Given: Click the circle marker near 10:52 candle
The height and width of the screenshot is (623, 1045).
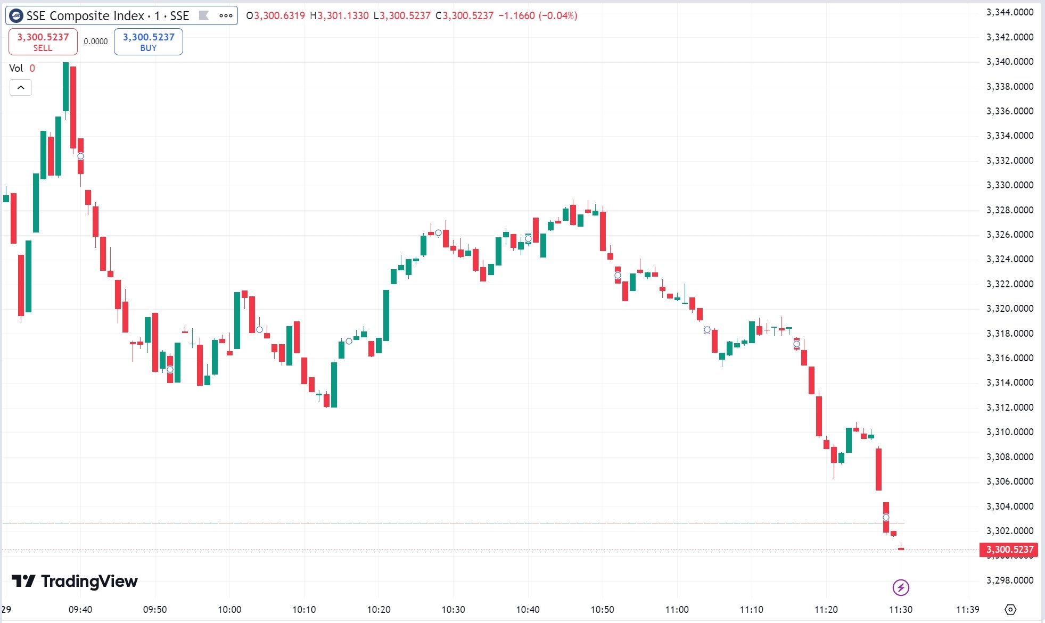Looking at the screenshot, I should [618, 276].
